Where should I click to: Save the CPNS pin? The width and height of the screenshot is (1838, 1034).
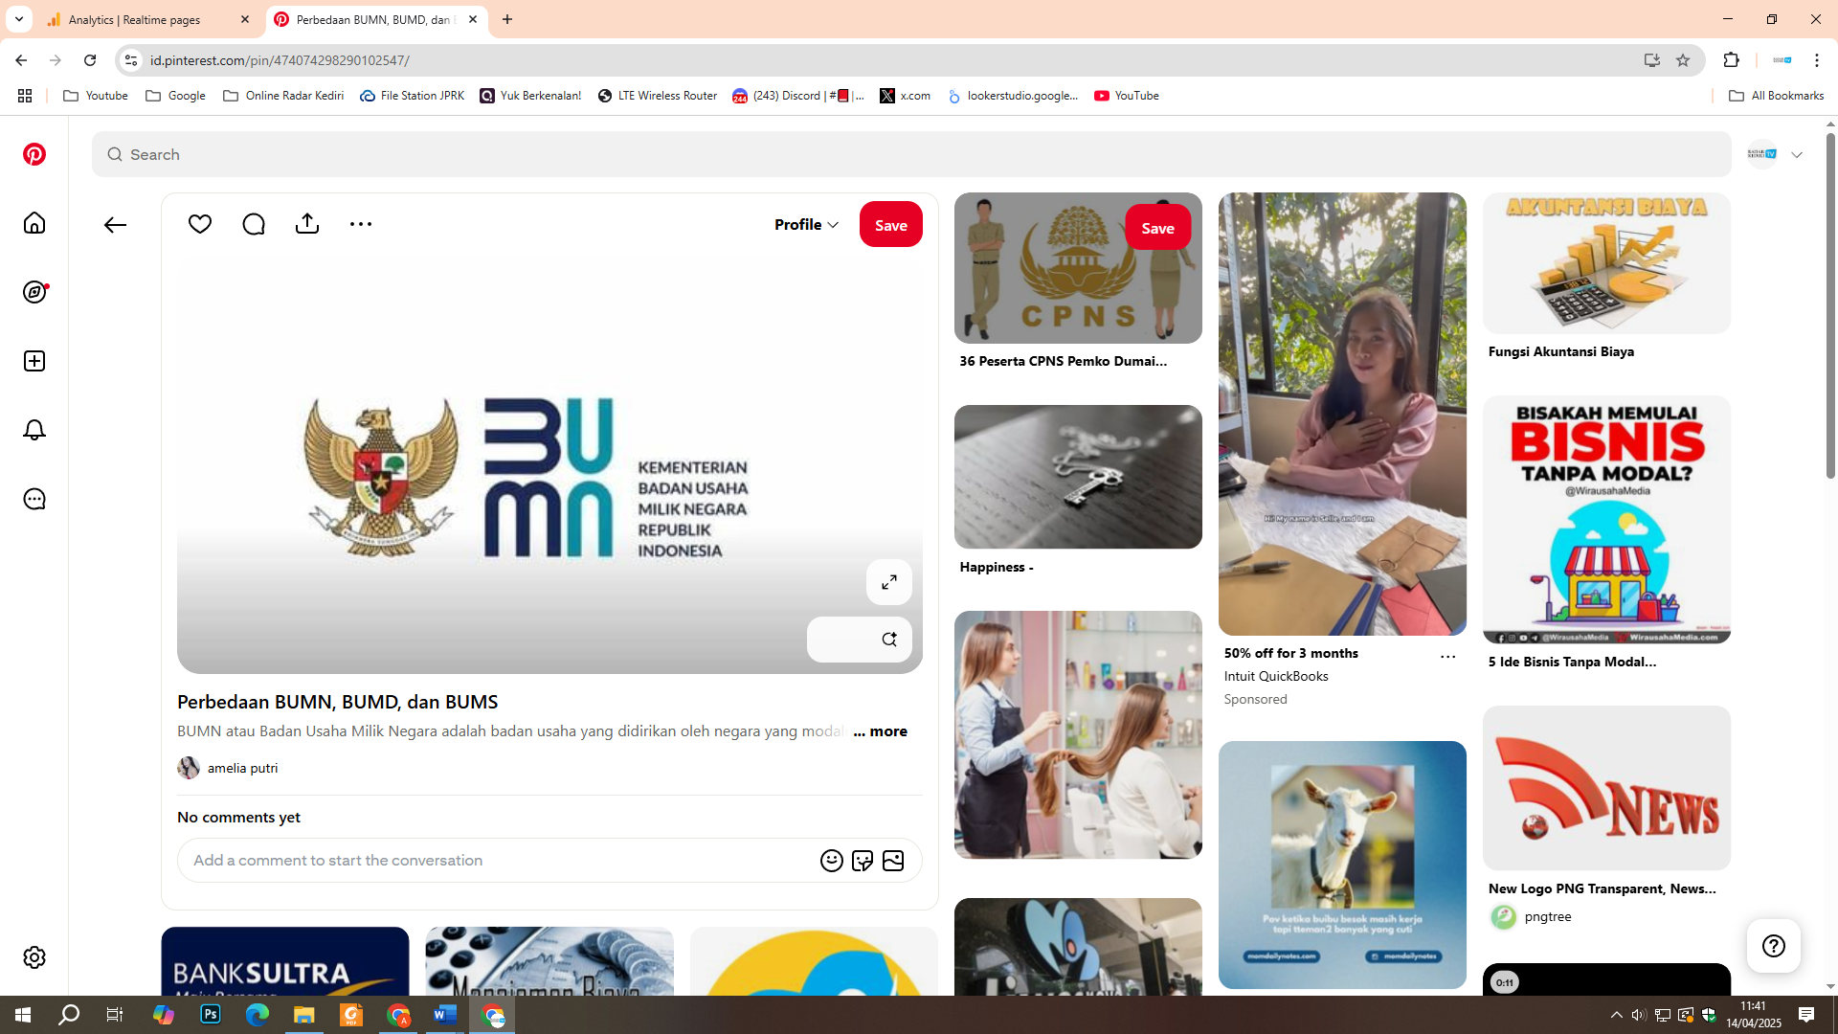coord(1158,228)
